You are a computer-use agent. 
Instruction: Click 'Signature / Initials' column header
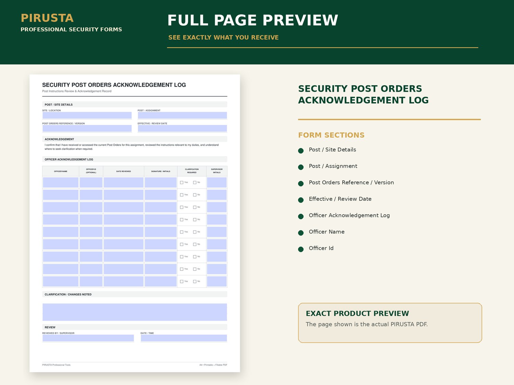(x=161, y=171)
